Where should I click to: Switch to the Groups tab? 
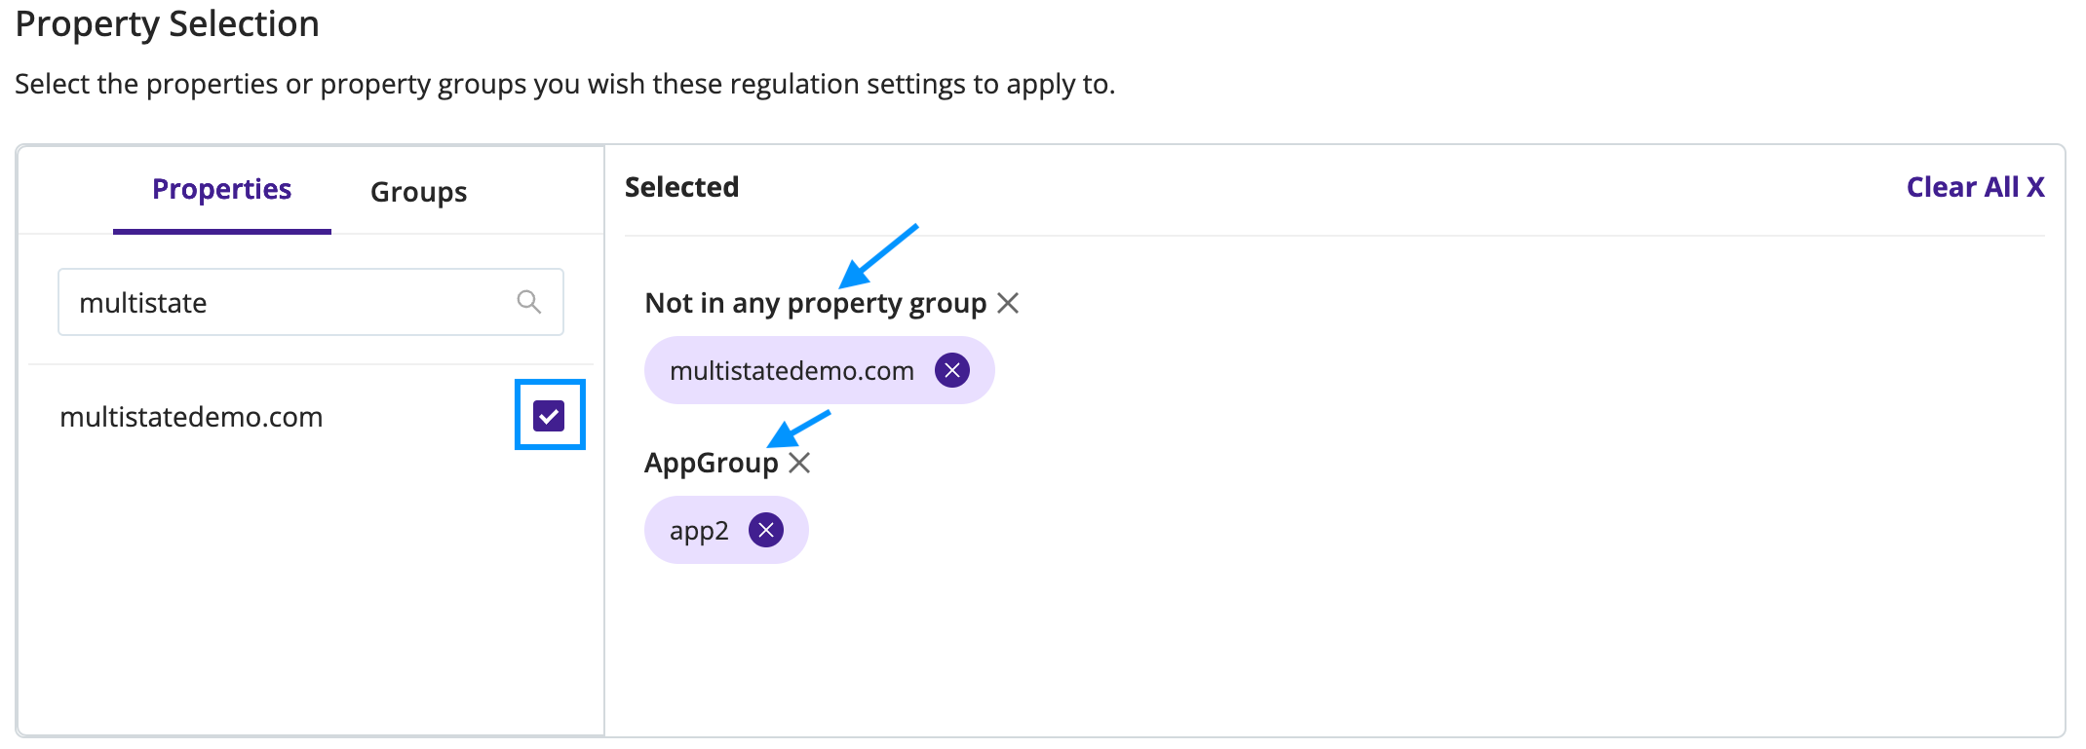[418, 192]
